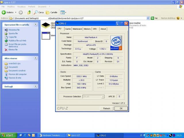Switch to the SPD tab in CPU-Z

tap(95, 29)
